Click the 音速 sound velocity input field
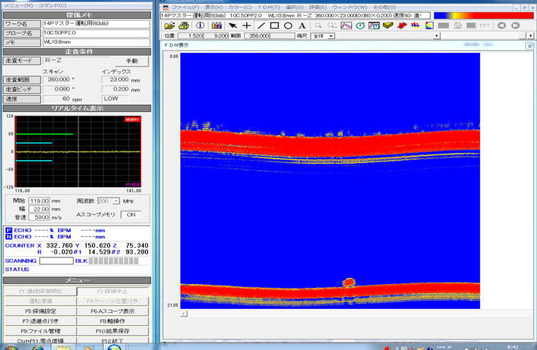 [x=39, y=217]
